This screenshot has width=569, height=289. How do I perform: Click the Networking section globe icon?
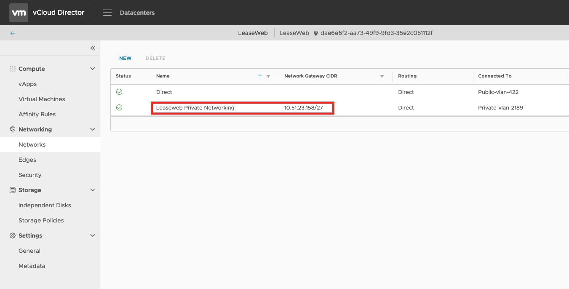coord(13,129)
